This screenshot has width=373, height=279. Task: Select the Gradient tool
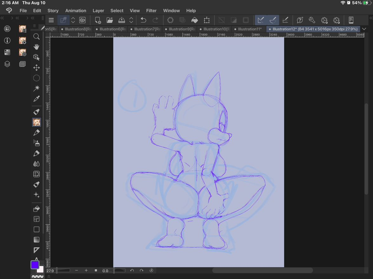tap(37, 240)
